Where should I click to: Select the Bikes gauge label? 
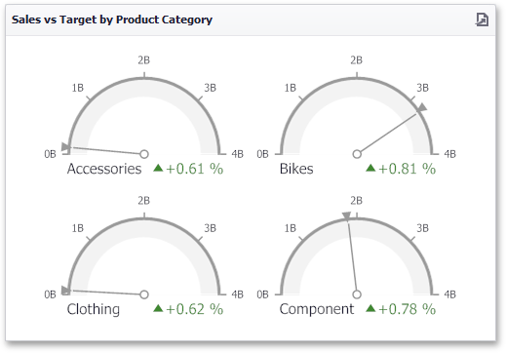tap(296, 169)
